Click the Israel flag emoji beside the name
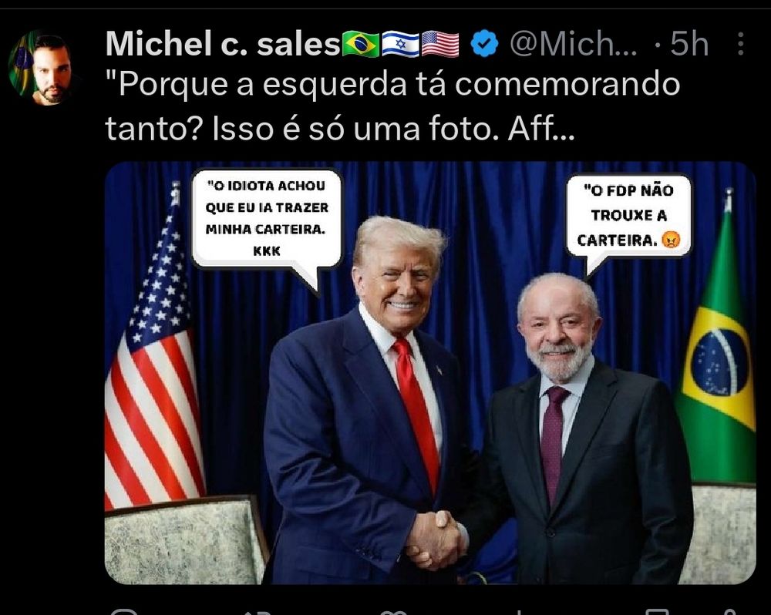The width and height of the screenshot is (771, 615). coord(400,44)
